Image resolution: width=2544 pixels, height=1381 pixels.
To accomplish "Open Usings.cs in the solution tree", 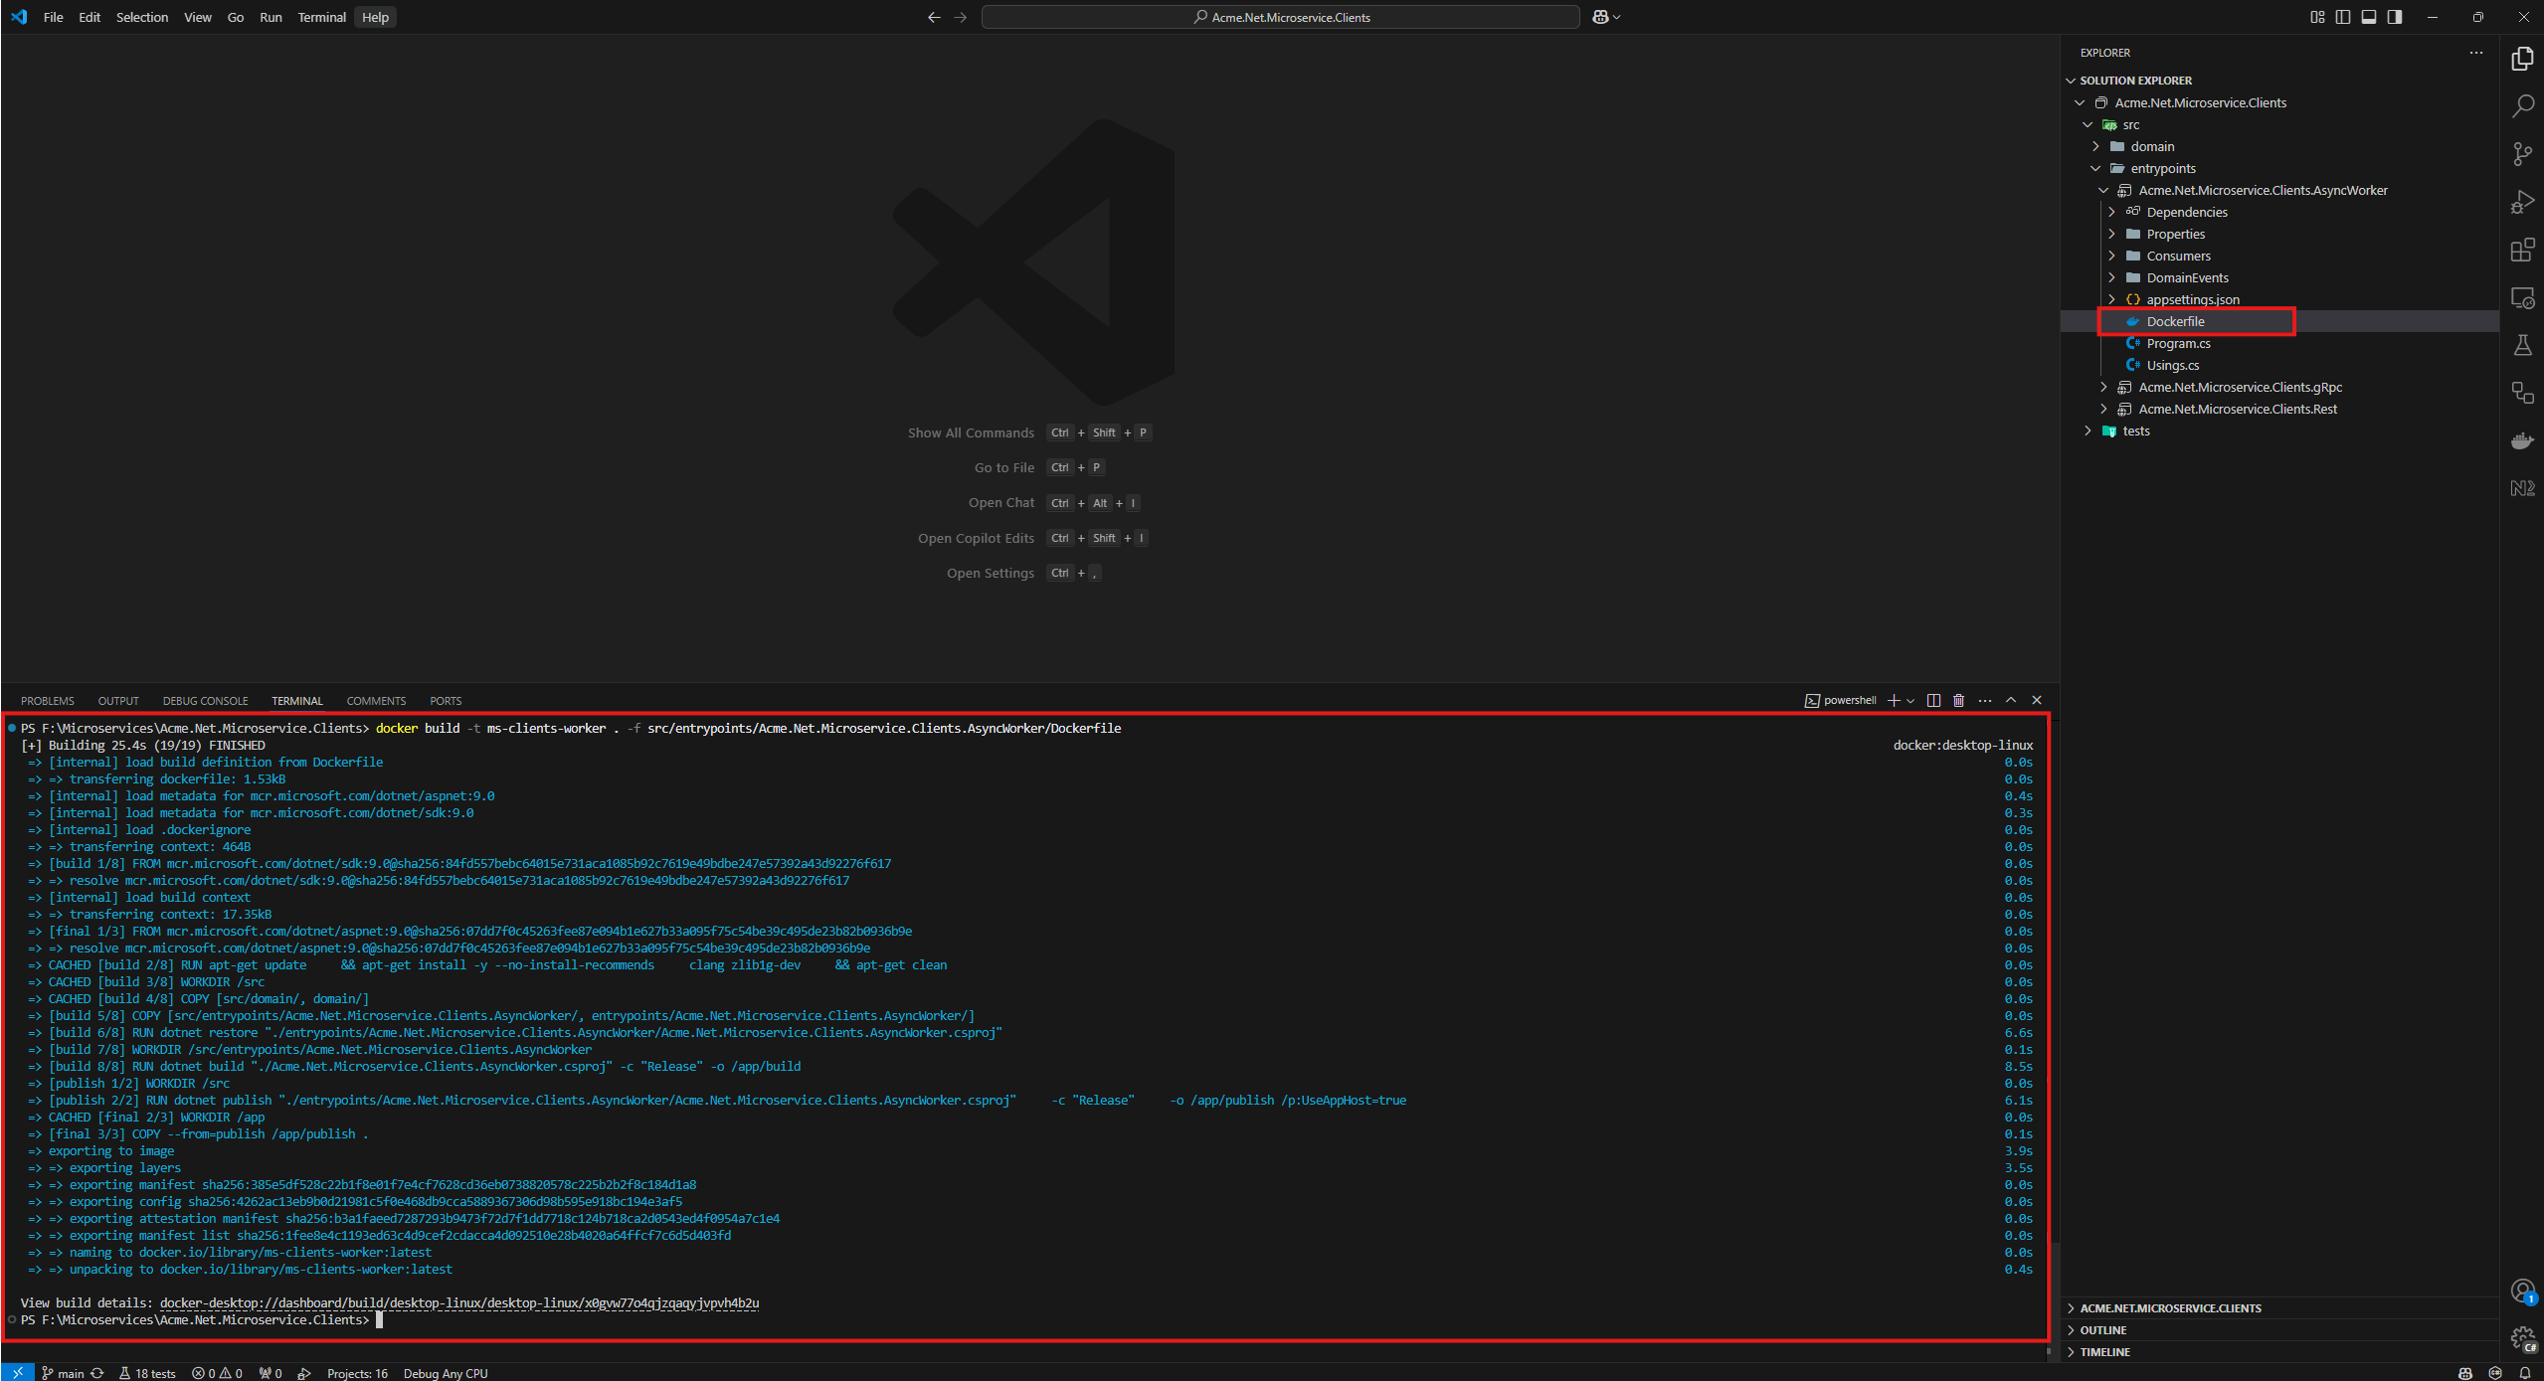I will [x=2172, y=365].
